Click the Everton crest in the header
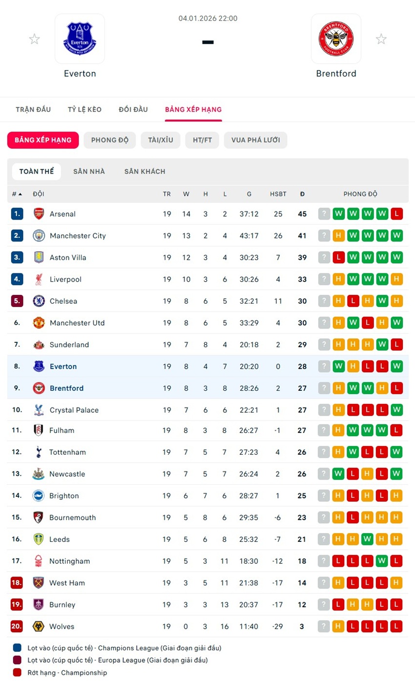Image resolution: width=415 pixels, height=690 pixels. pos(80,39)
